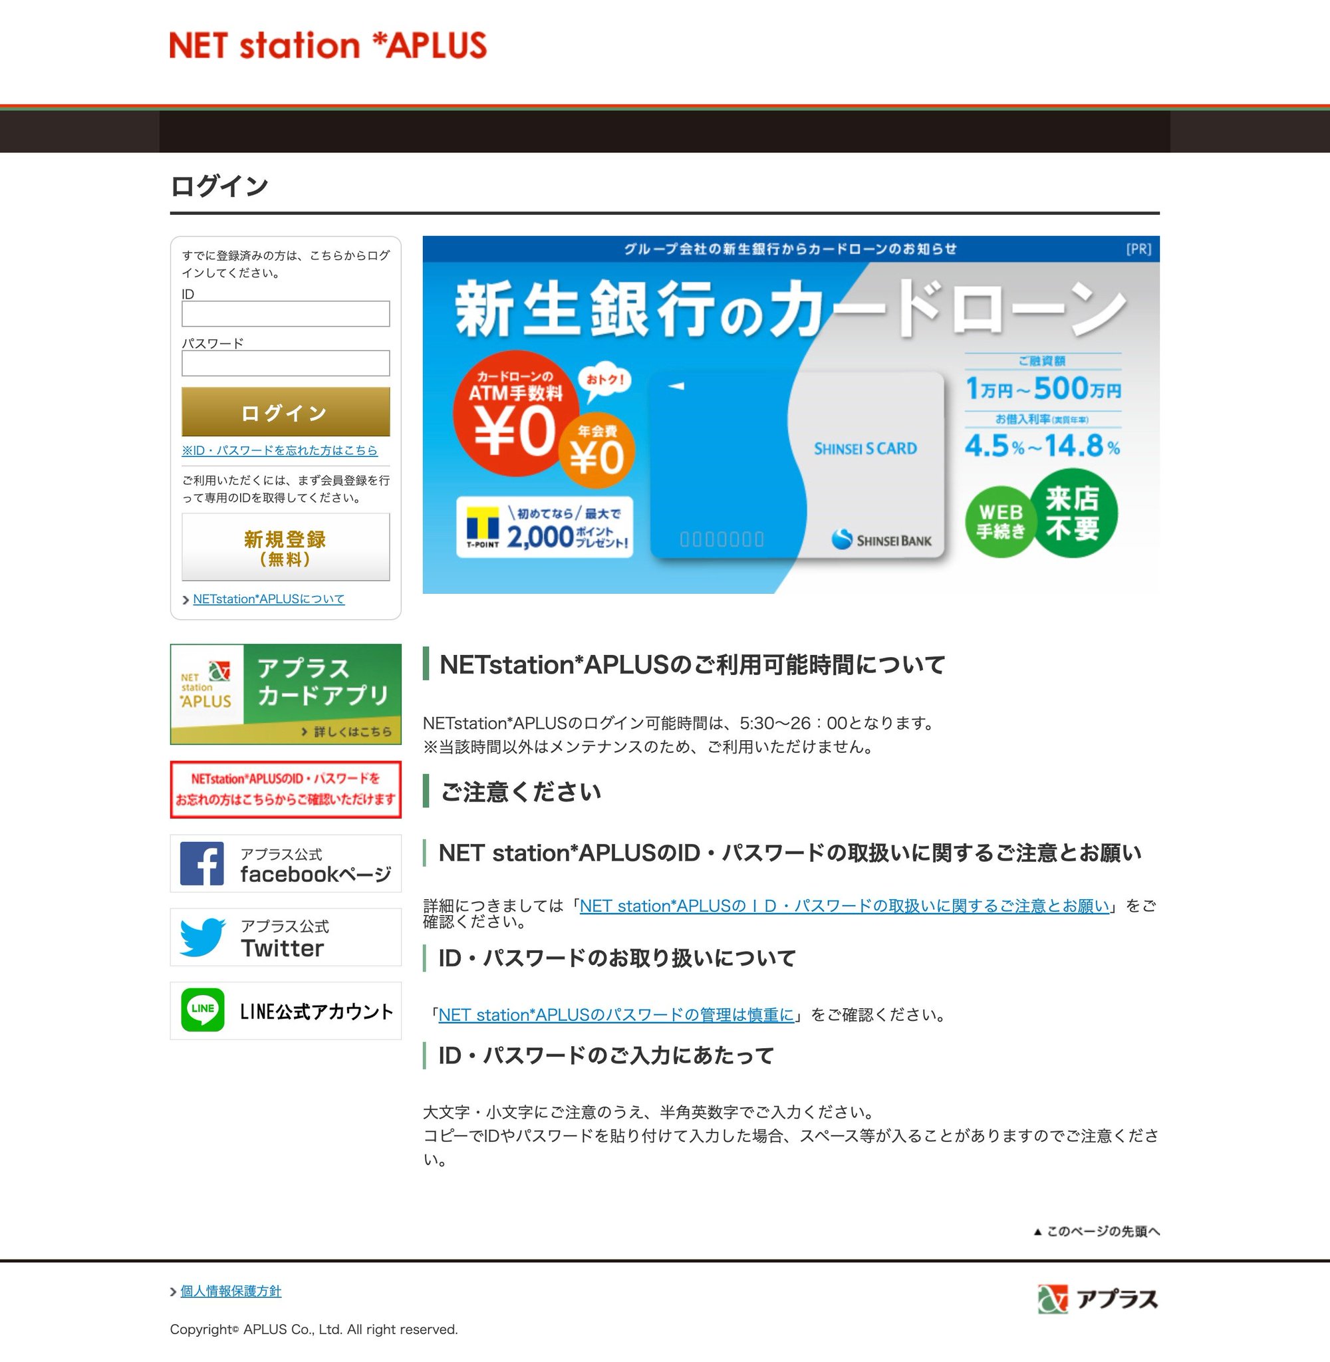Click the Shinsei Bank card loan banner
Viewport: 1330px width, 1362px height.
click(x=790, y=414)
